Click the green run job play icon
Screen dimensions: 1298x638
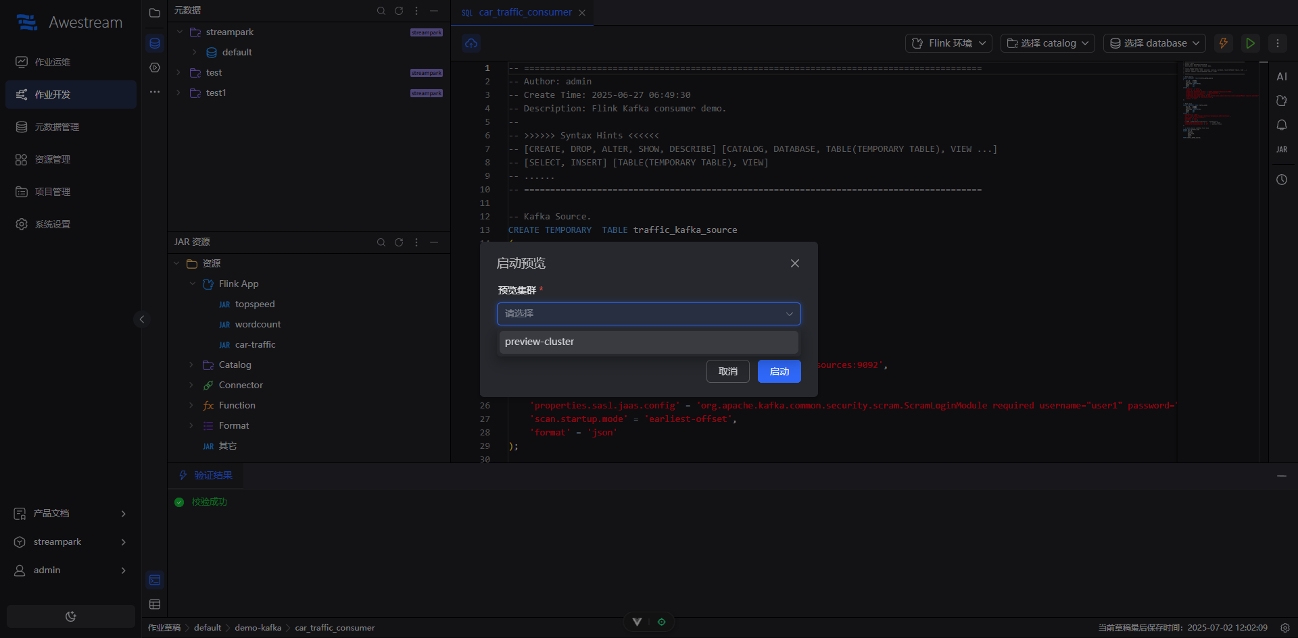(1250, 43)
